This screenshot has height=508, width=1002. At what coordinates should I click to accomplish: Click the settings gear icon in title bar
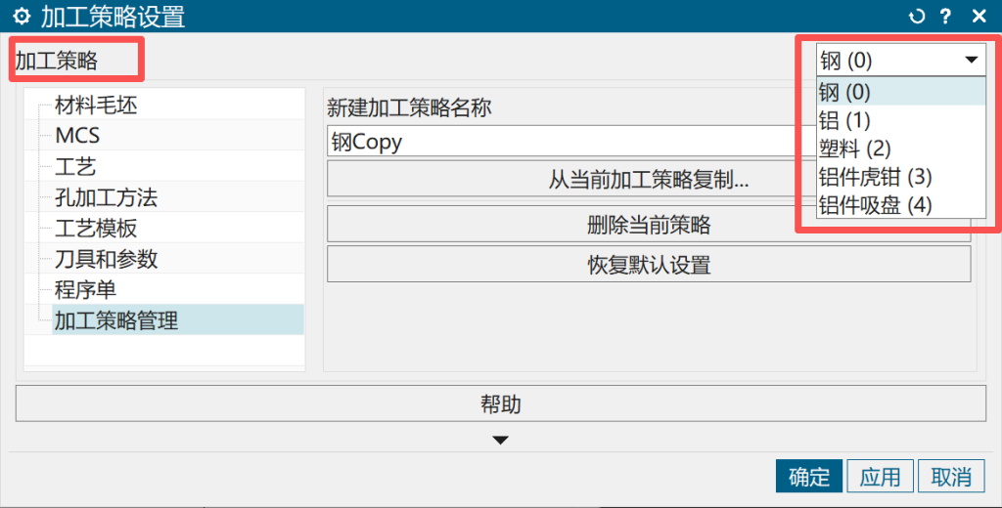pos(21,17)
